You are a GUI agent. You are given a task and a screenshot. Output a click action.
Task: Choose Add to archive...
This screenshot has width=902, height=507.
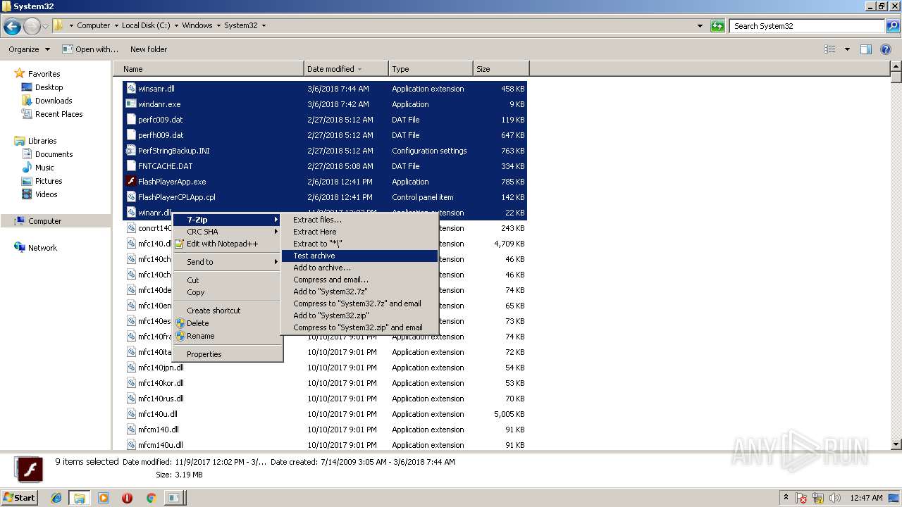coord(359,268)
